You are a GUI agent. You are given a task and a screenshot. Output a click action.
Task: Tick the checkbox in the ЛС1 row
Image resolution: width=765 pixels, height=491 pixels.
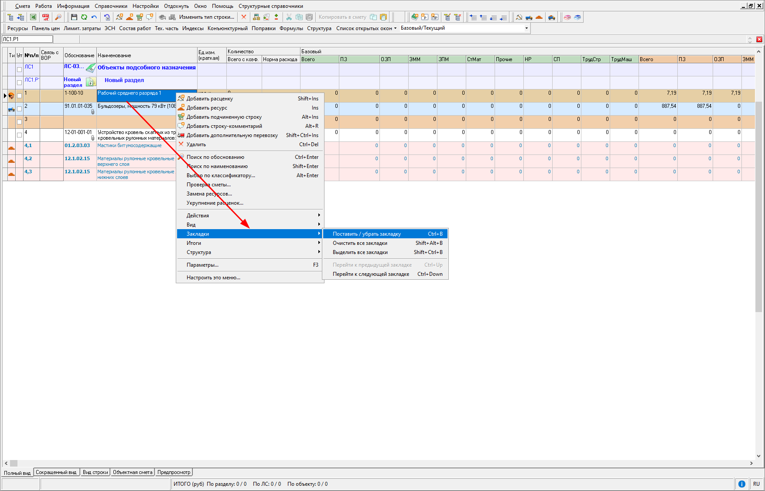click(x=19, y=69)
